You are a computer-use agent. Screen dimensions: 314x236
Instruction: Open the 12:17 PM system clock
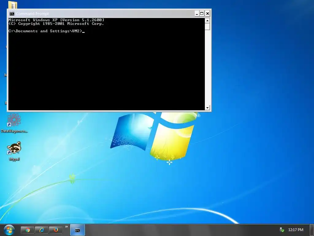pyautogui.click(x=296, y=230)
